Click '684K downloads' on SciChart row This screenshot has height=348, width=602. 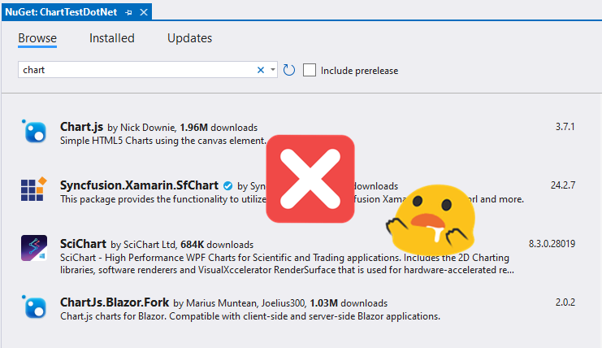point(217,245)
